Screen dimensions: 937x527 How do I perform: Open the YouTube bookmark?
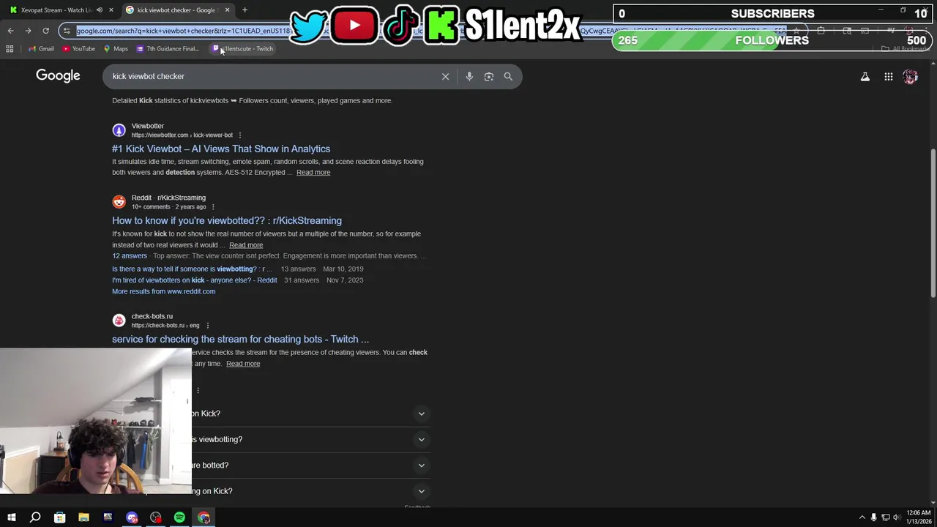79,49
